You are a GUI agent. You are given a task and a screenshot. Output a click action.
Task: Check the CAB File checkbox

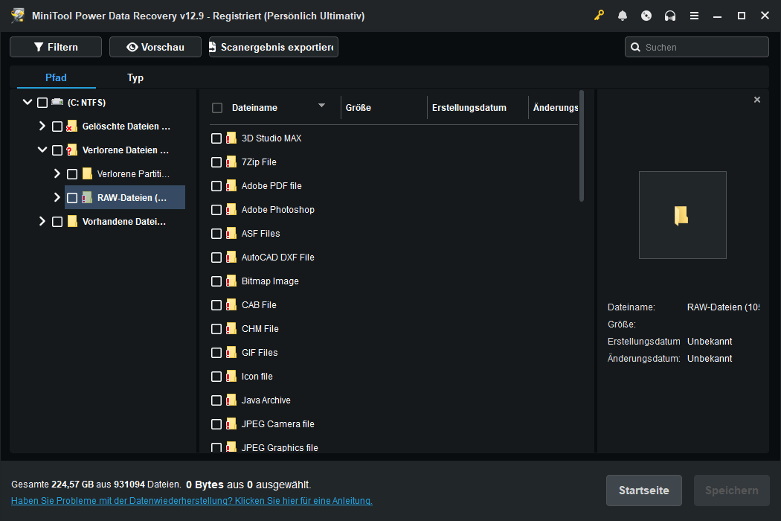[216, 305]
